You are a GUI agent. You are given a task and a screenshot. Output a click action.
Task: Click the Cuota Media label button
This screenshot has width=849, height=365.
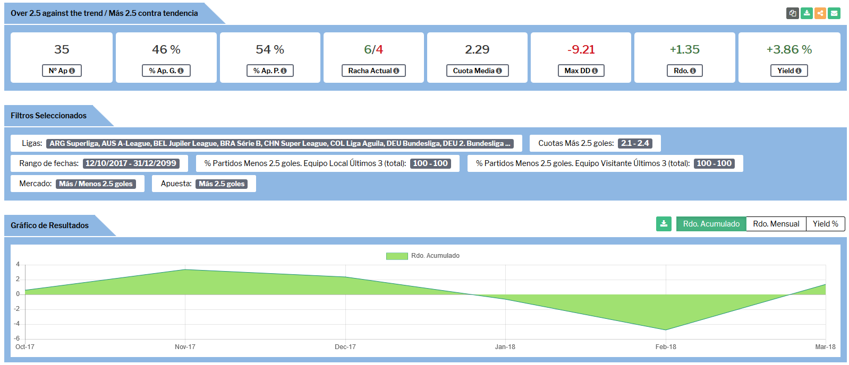click(x=477, y=71)
